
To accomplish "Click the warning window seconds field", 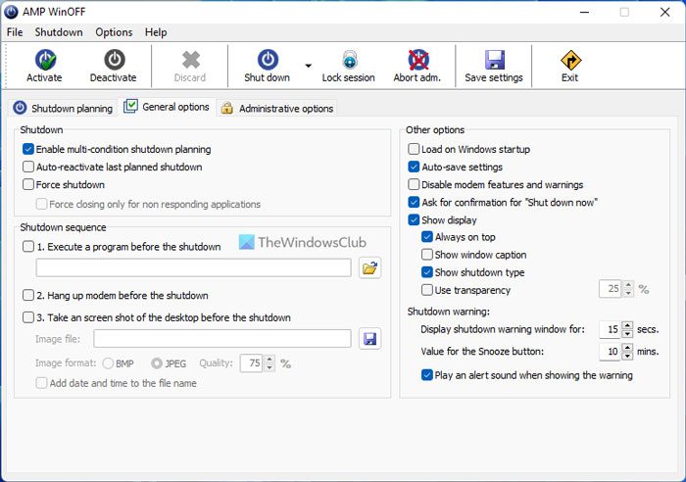I will 611,329.
